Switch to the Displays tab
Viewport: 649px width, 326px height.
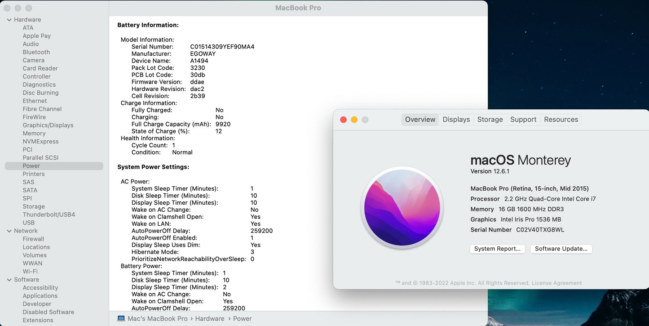(456, 120)
